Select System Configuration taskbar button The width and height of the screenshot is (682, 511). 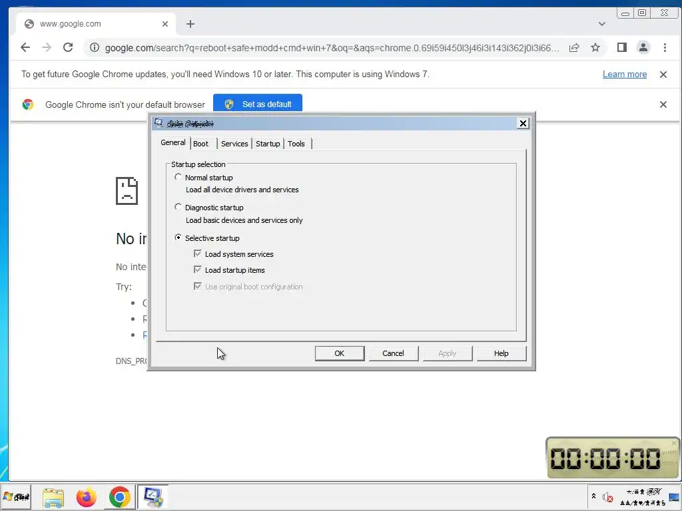coord(153,497)
